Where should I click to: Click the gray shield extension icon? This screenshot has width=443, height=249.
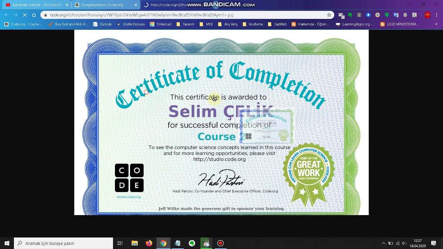tap(405, 15)
